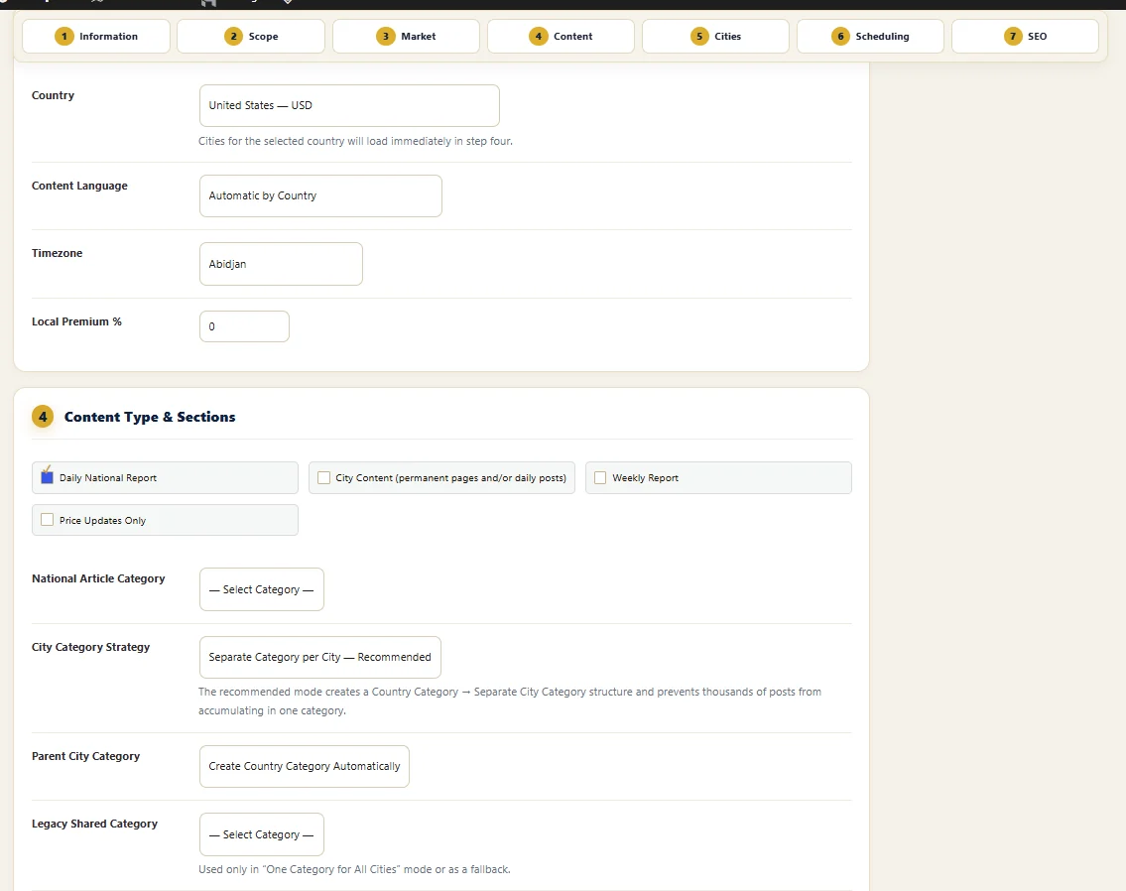Screen dimensions: 1126x891
Task: Open the Cities step tab
Action: pos(715,36)
